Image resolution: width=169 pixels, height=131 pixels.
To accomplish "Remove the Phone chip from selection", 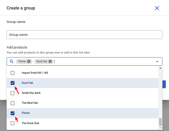I will pyautogui.click(x=29, y=61).
